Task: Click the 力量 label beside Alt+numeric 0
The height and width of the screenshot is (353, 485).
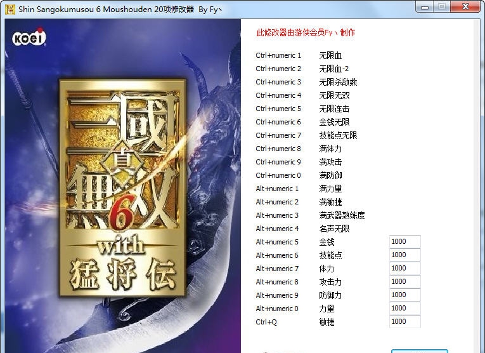Action: tap(327, 309)
